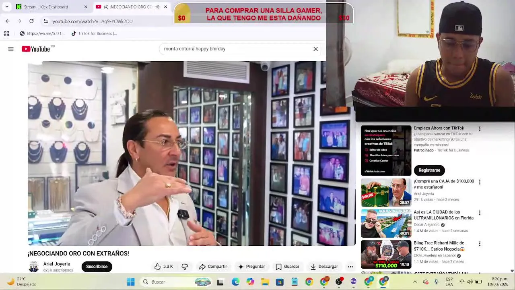
Task: Close the Kick Dashboard tab
Action: tap(85, 7)
